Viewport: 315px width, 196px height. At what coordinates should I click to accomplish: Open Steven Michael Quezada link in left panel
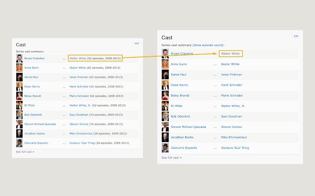tap(40, 124)
